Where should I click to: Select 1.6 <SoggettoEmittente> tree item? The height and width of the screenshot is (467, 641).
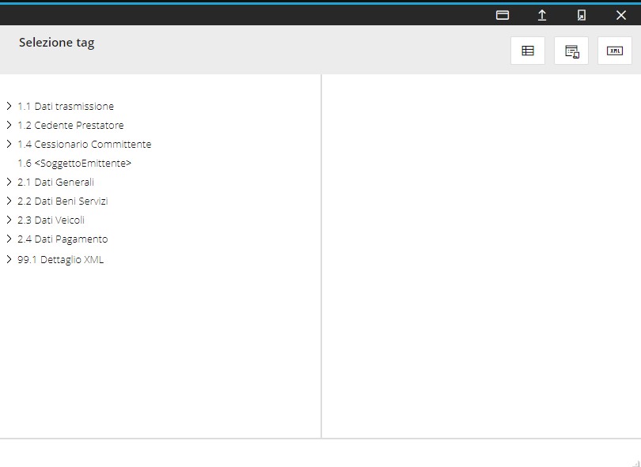click(74, 163)
